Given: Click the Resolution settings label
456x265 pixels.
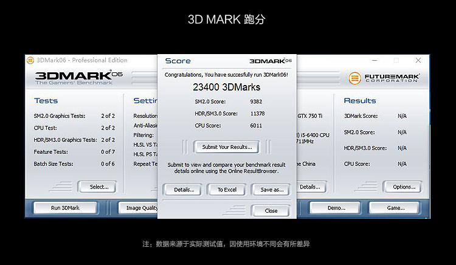Looking at the screenshot, I should [x=145, y=115].
